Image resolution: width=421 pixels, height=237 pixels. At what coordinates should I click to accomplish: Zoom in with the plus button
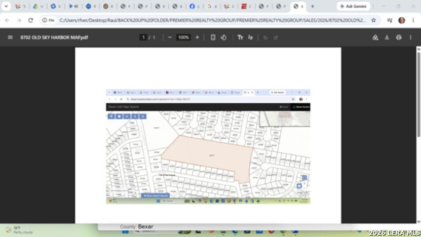tap(197, 38)
